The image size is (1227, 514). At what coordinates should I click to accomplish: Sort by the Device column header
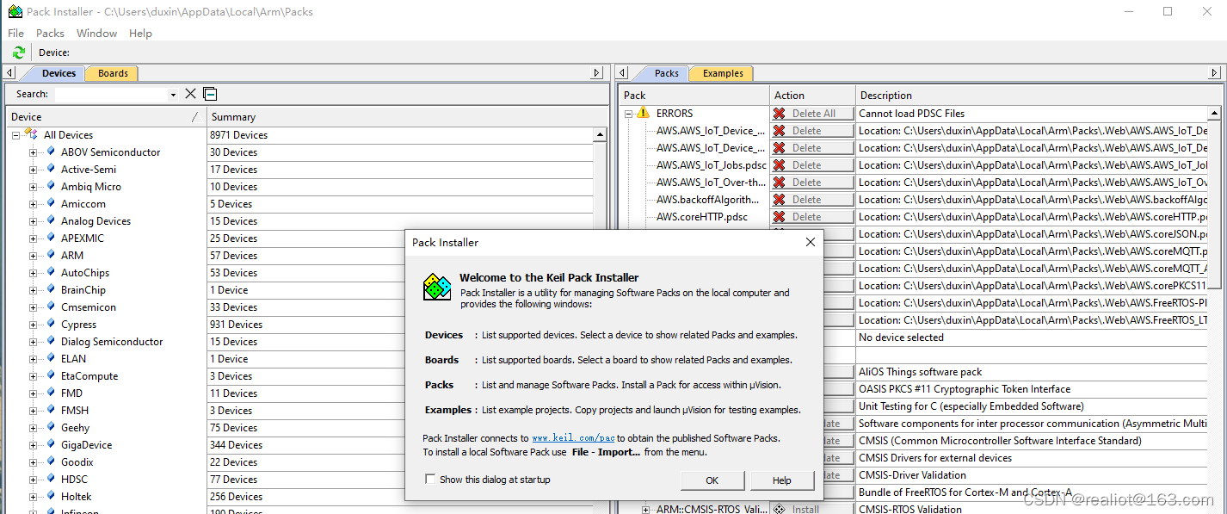click(x=106, y=116)
